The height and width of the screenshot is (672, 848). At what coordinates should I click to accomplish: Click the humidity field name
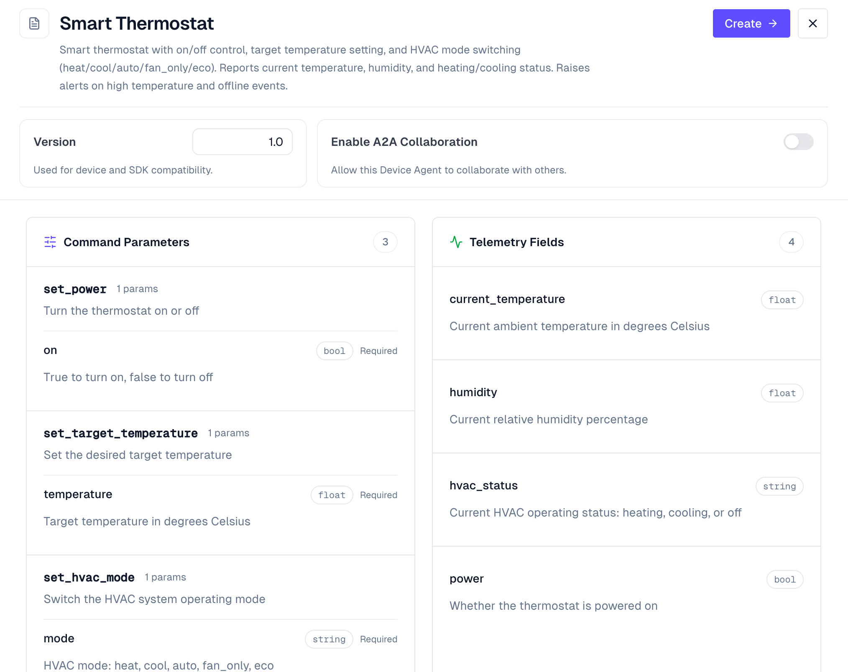[x=473, y=392]
